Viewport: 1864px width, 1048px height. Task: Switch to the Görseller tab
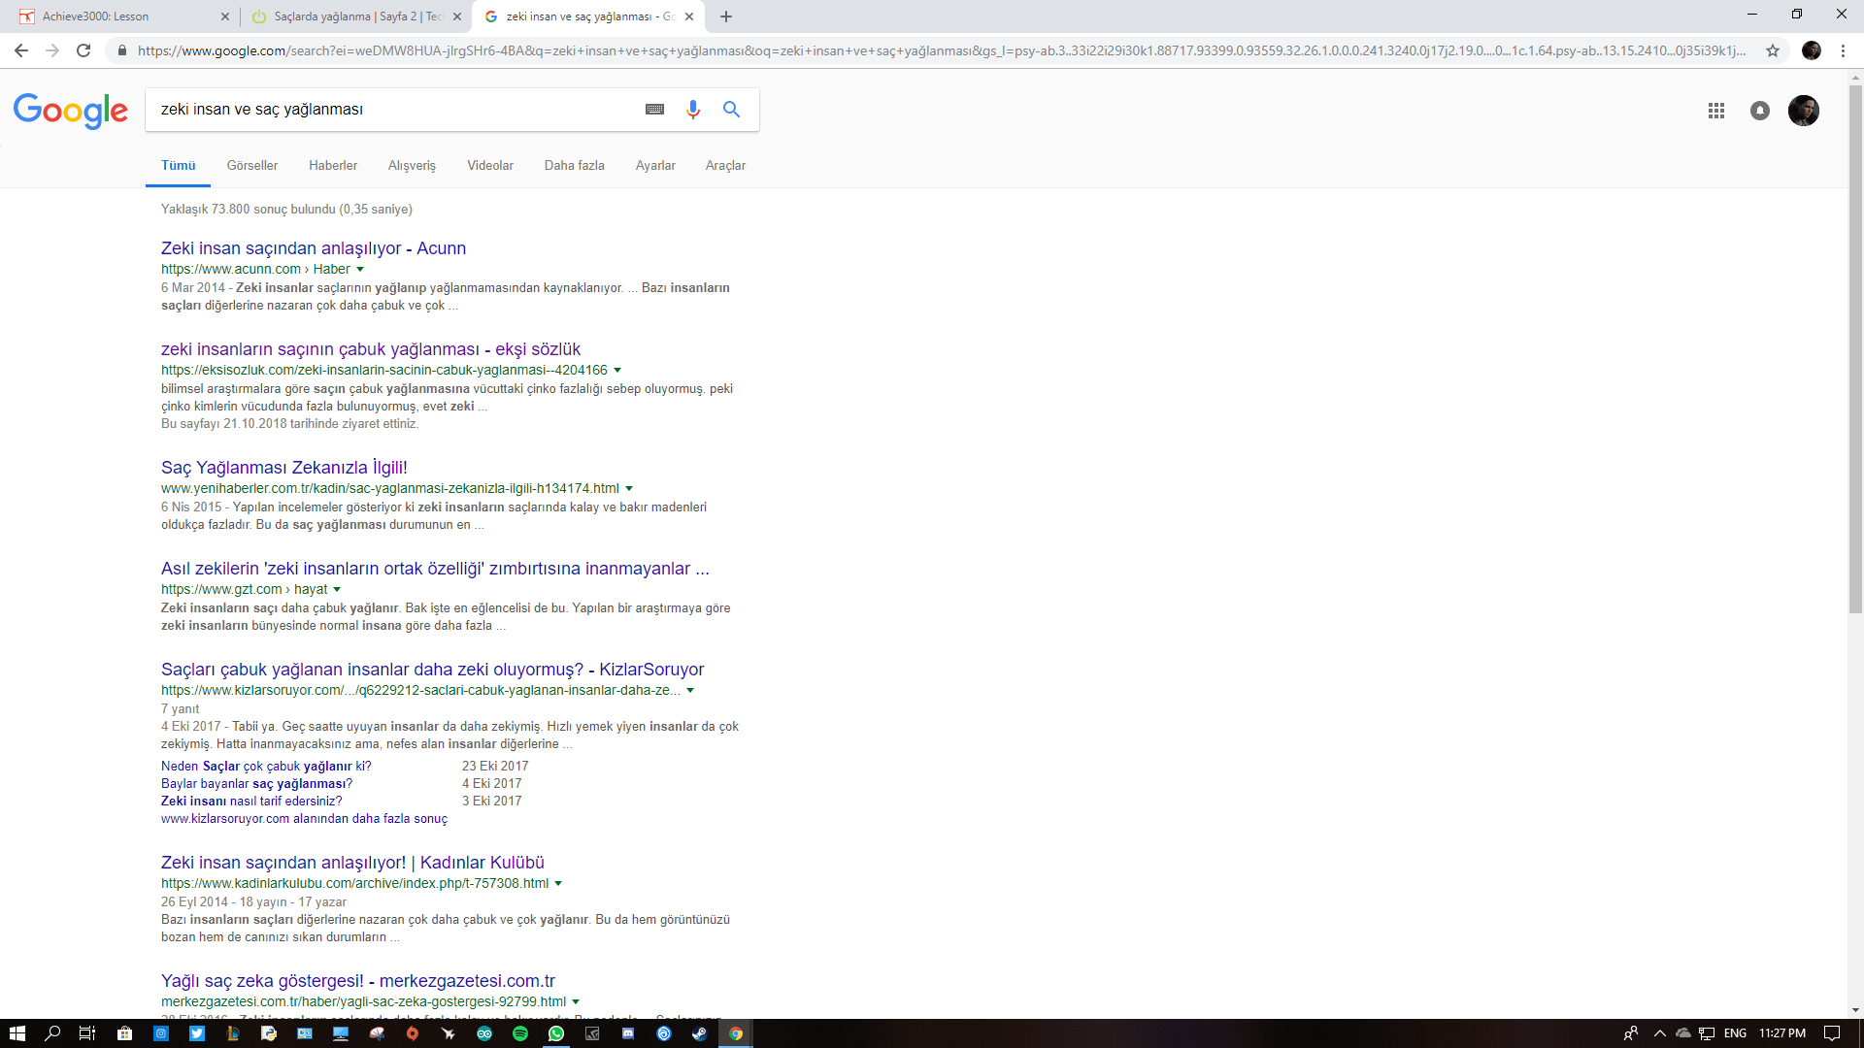click(251, 166)
